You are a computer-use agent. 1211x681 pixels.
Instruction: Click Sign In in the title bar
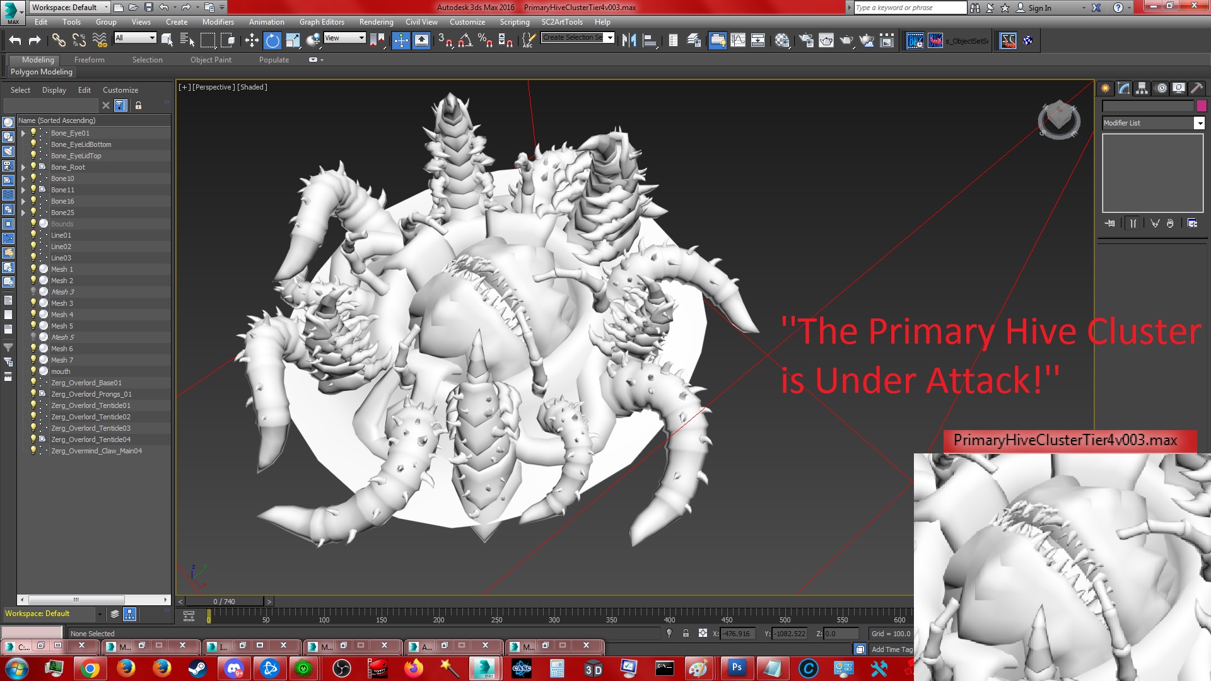coord(1039,8)
